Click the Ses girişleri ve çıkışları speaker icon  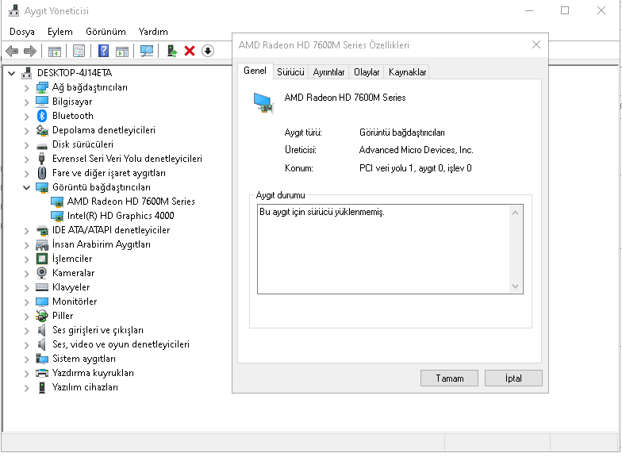[x=41, y=330]
